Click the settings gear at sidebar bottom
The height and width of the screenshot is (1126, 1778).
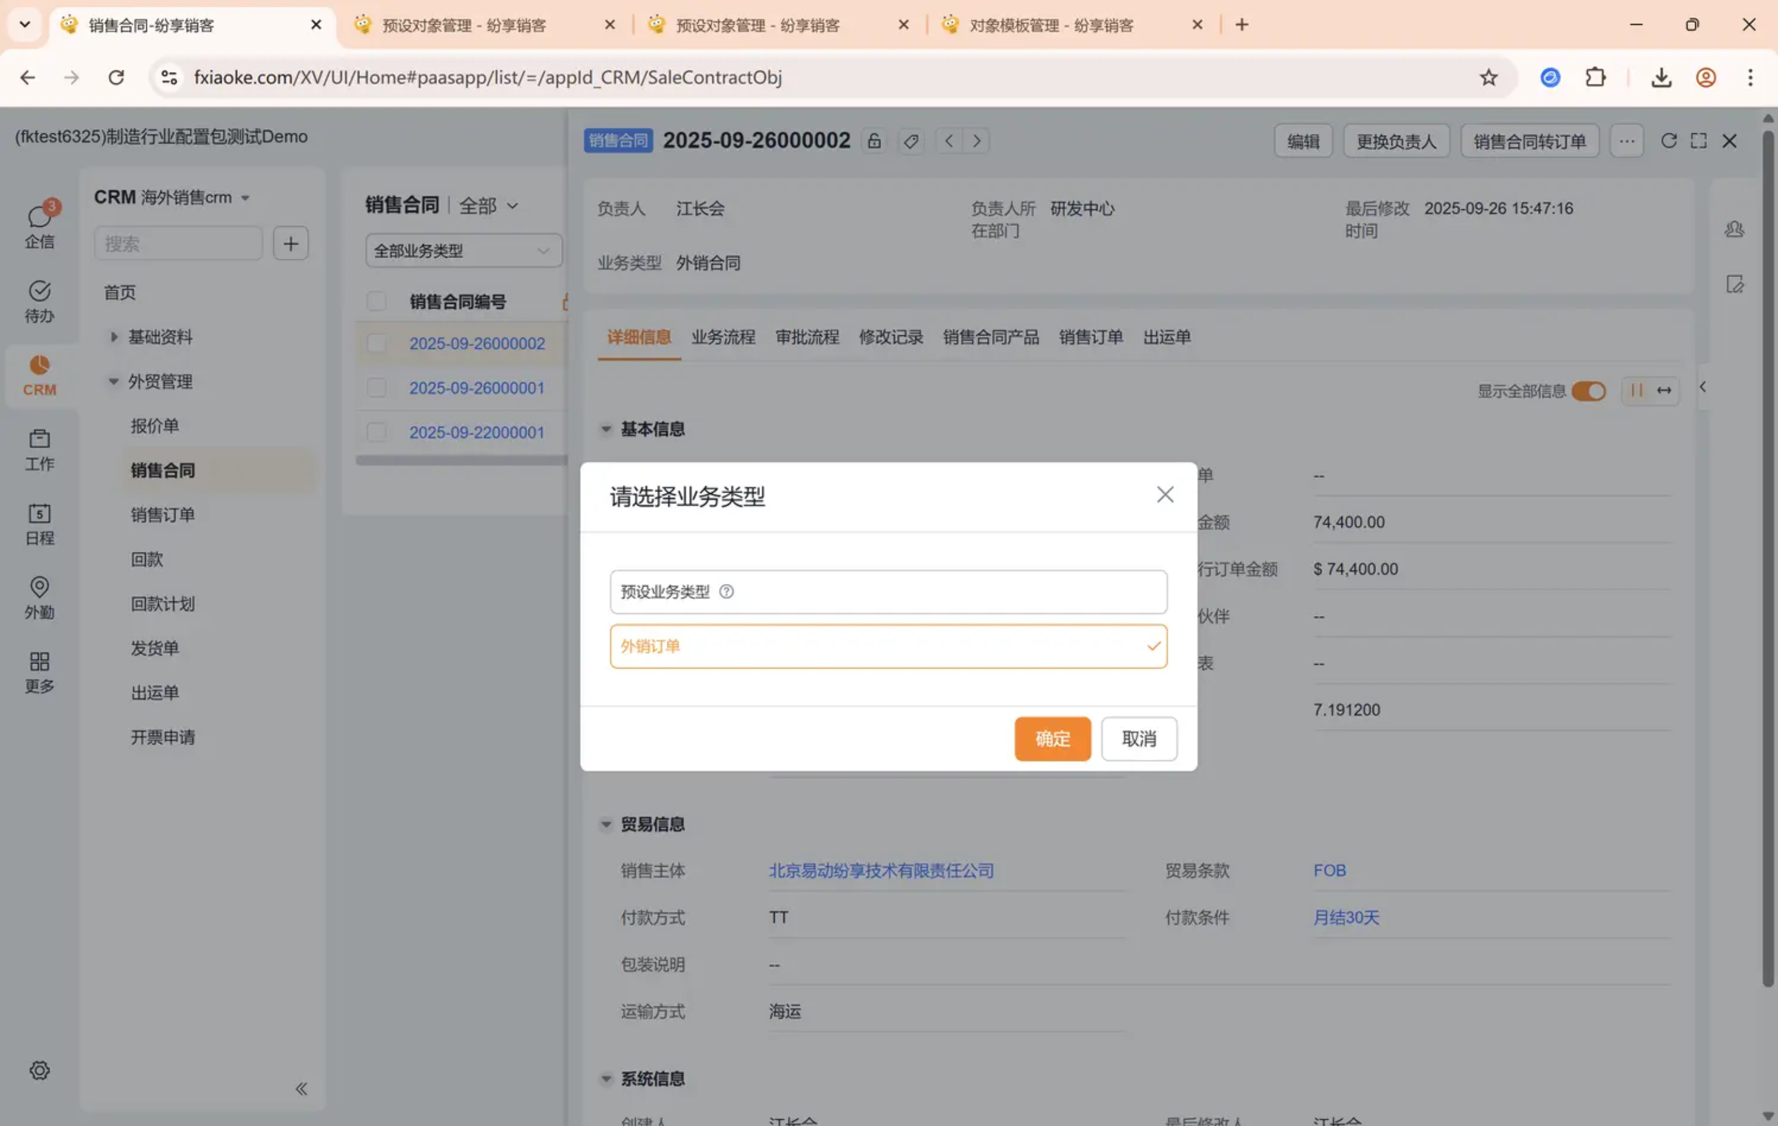39,1070
